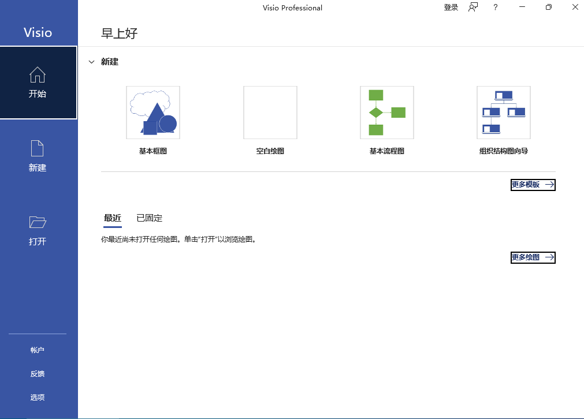Image resolution: width=584 pixels, height=419 pixels.
Task: Collapse the 新建 section chevron
Action: [x=91, y=62]
